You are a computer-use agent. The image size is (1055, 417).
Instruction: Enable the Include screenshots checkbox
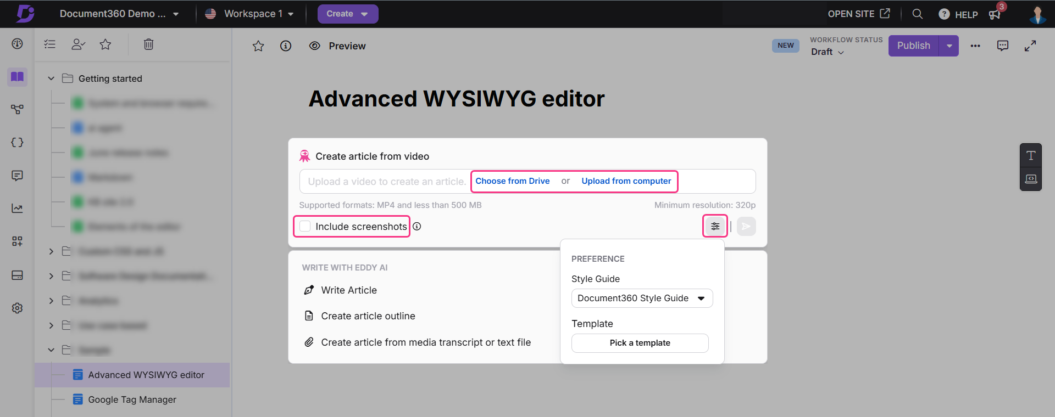(305, 226)
